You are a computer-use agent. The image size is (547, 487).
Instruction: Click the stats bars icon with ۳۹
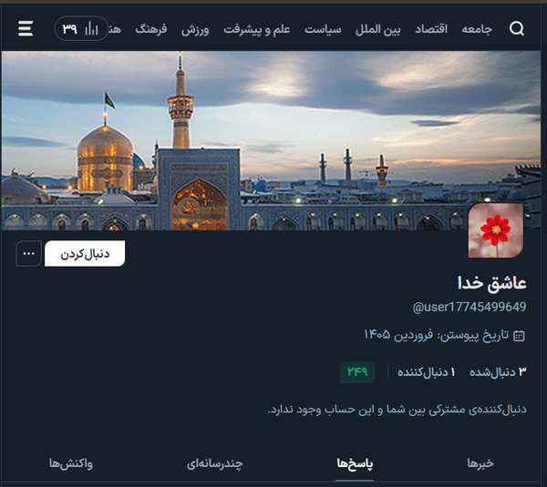(x=81, y=28)
